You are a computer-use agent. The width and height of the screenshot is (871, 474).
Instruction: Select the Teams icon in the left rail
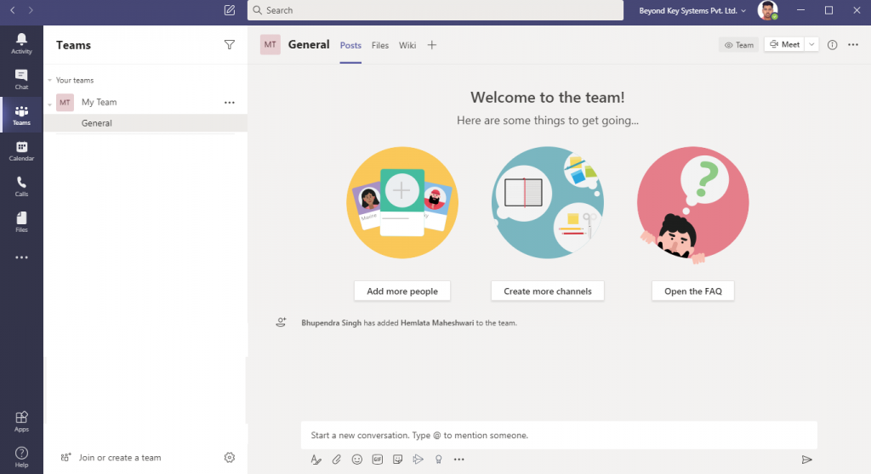click(x=21, y=115)
